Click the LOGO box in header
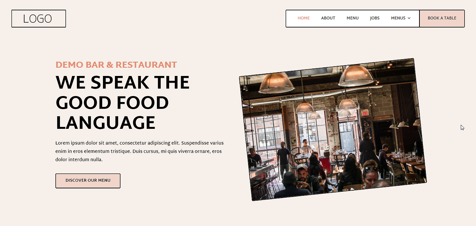This screenshot has height=226, width=476. click(x=39, y=19)
